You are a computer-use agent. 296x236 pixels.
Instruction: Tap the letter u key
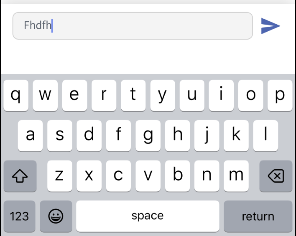(192, 95)
